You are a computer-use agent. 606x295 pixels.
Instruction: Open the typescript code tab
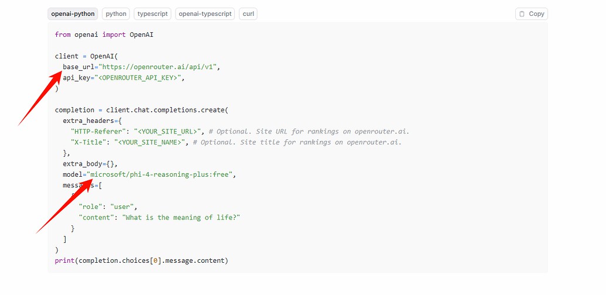coord(153,14)
